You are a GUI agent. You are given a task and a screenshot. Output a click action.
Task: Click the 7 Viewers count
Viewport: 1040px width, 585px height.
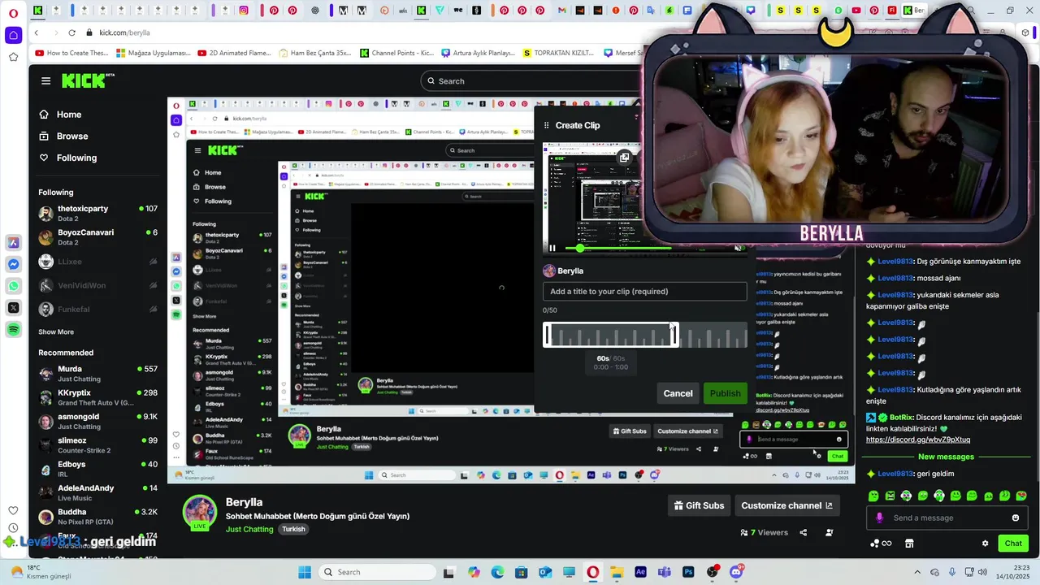point(764,532)
